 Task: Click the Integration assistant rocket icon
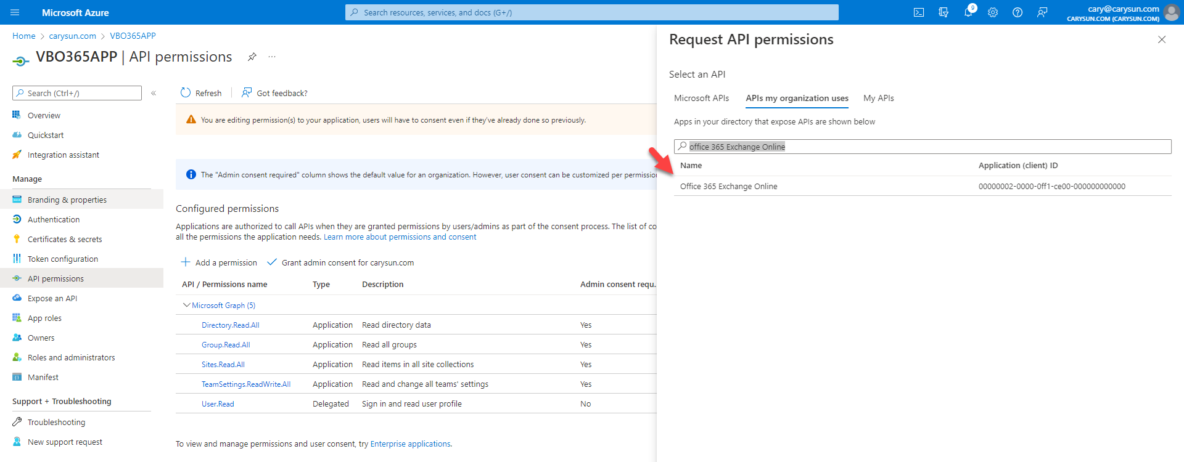[17, 155]
